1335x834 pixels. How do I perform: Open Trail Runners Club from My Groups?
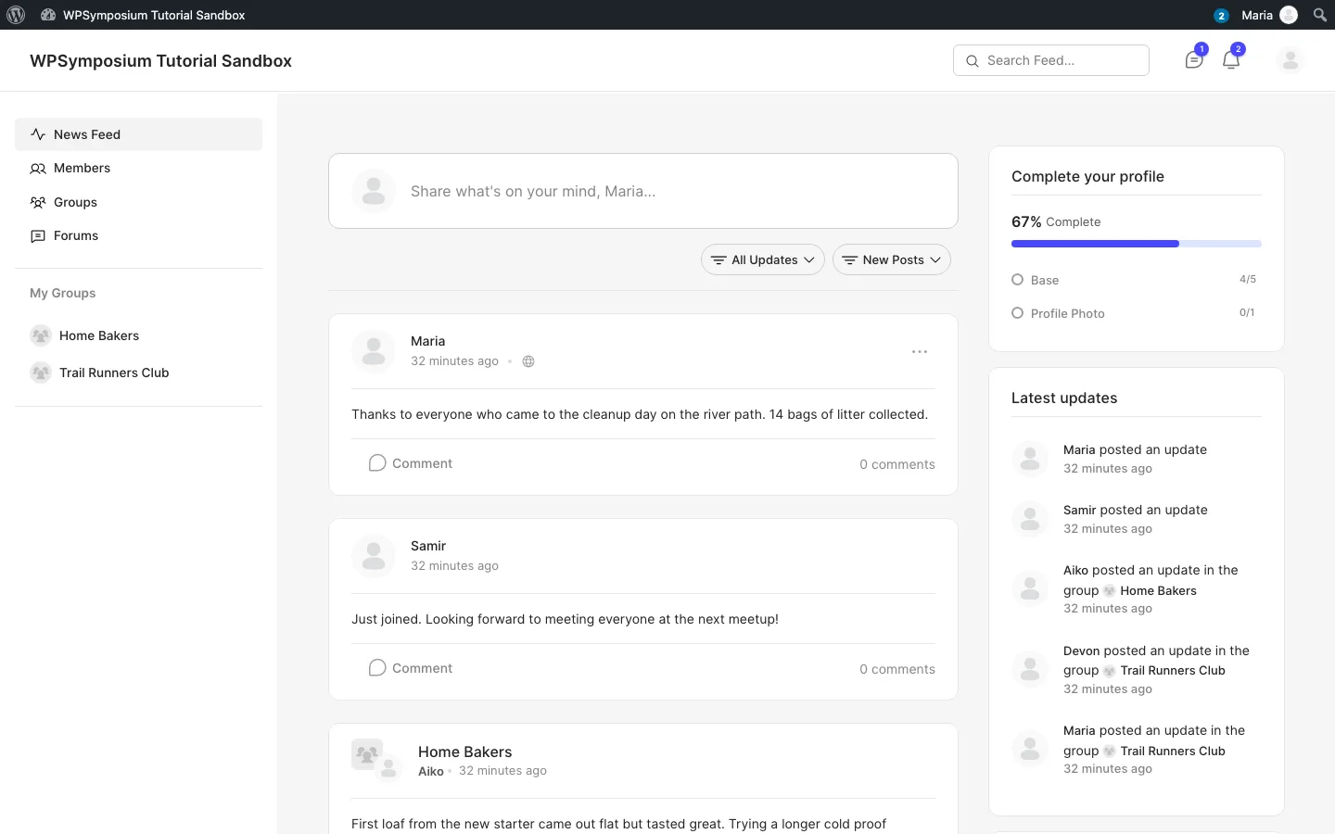coord(114,373)
